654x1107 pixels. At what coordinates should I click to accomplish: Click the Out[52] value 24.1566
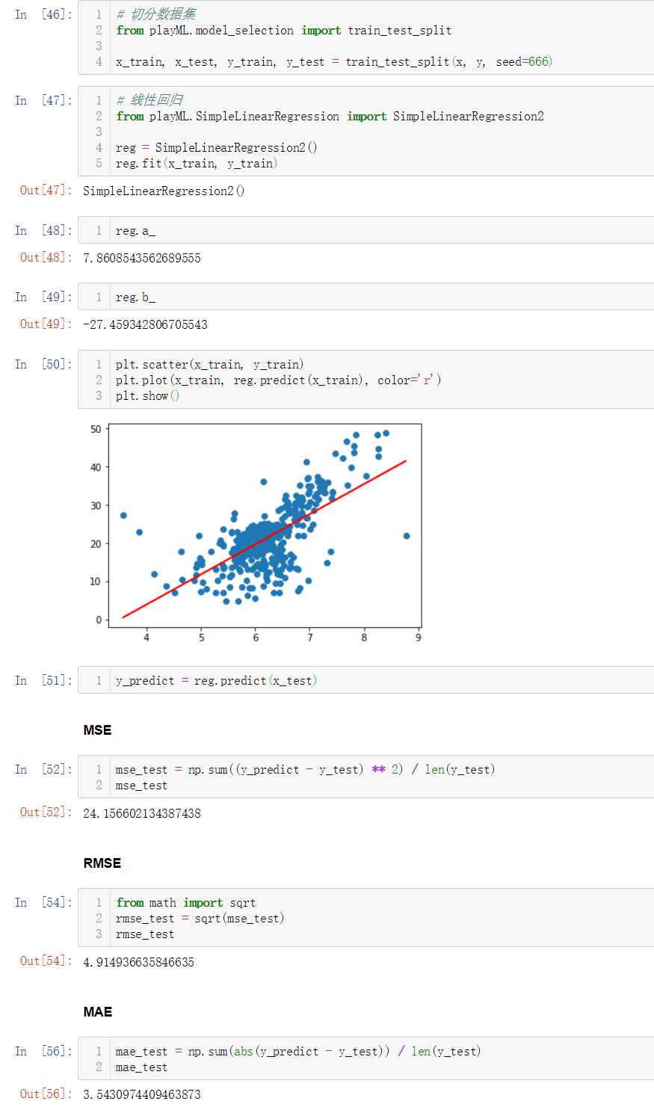(x=142, y=813)
